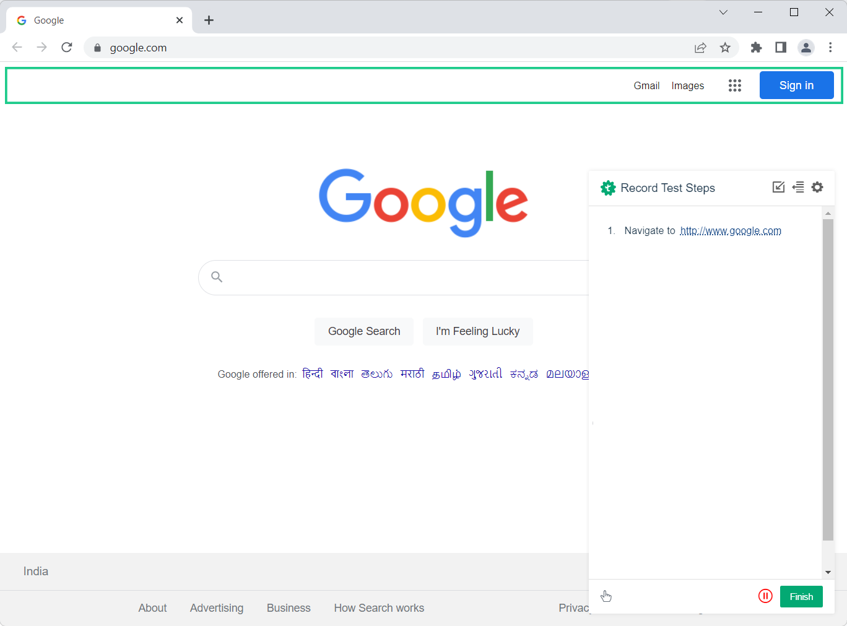Click the Record Test Steps title
Screen dimensions: 847x626
pyautogui.click(x=667, y=188)
